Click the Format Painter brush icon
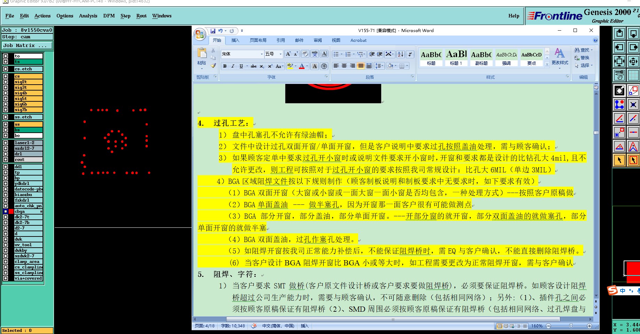Image resolution: width=640 pixels, height=334 pixels. click(213, 65)
